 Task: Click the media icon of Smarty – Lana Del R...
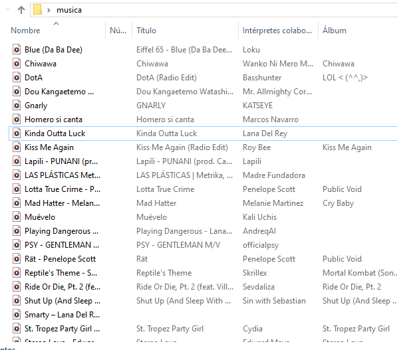coord(17,315)
